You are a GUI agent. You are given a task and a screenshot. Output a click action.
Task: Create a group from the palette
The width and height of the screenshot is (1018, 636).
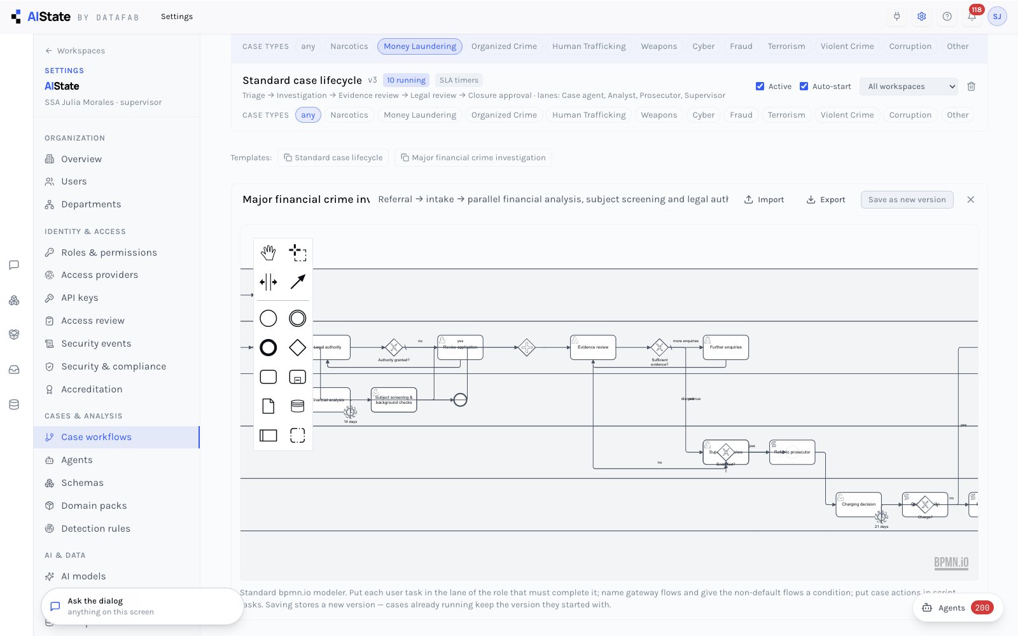[298, 435]
